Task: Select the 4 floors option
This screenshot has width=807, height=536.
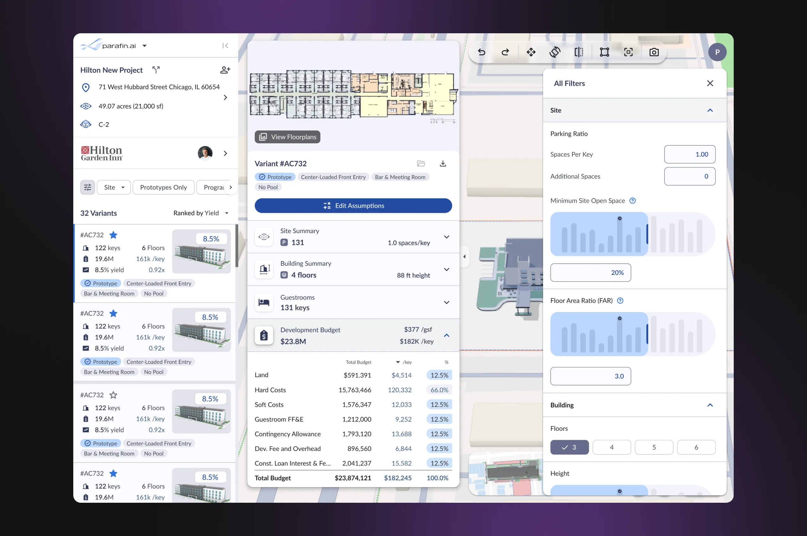Action: [x=611, y=447]
